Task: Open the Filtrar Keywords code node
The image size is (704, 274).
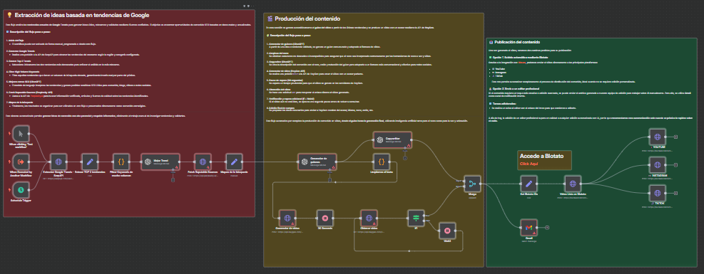Action: click(121, 162)
